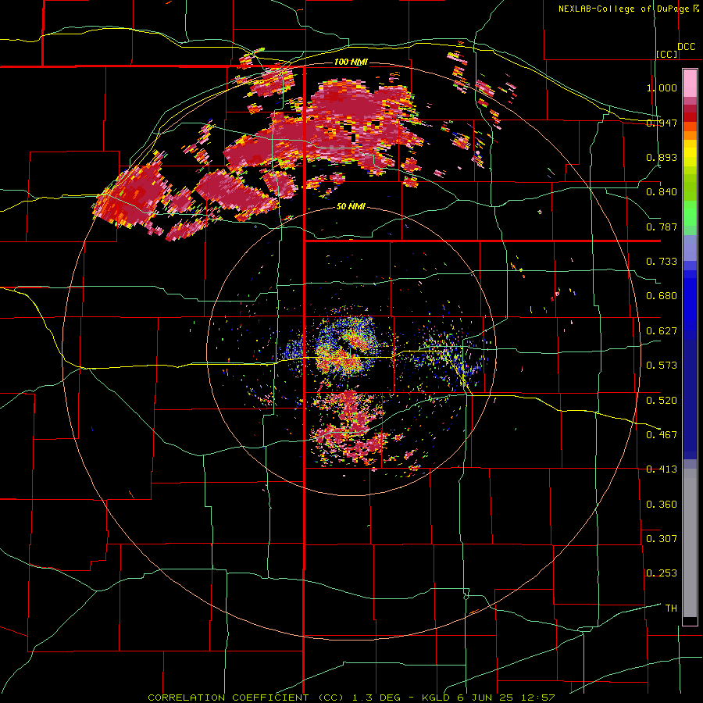Click the [CC] legend heading
The width and height of the screenshot is (703, 703).
tap(667, 54)
